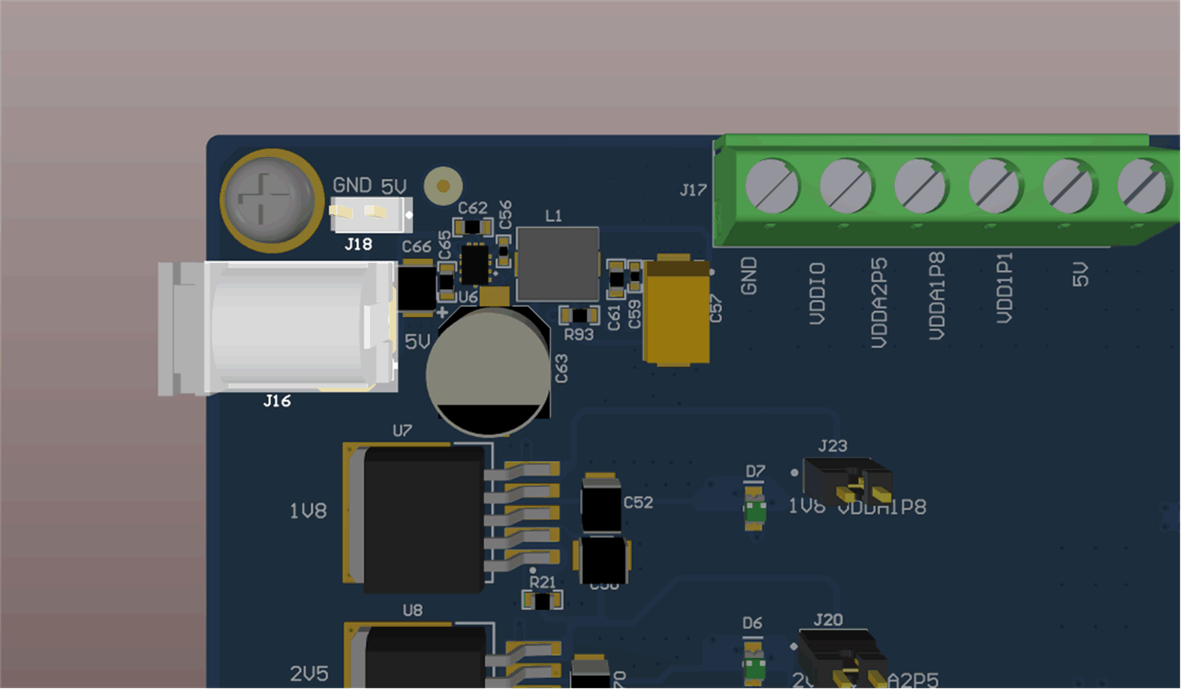
Task: Select the L1 inductor body
Action: [558, 264]
